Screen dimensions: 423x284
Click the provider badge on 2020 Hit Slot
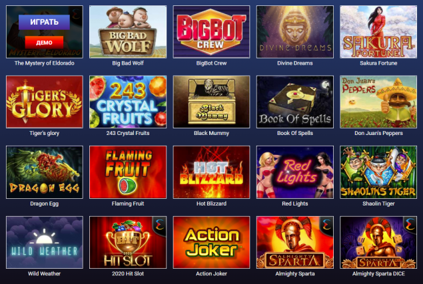[159, 224]
